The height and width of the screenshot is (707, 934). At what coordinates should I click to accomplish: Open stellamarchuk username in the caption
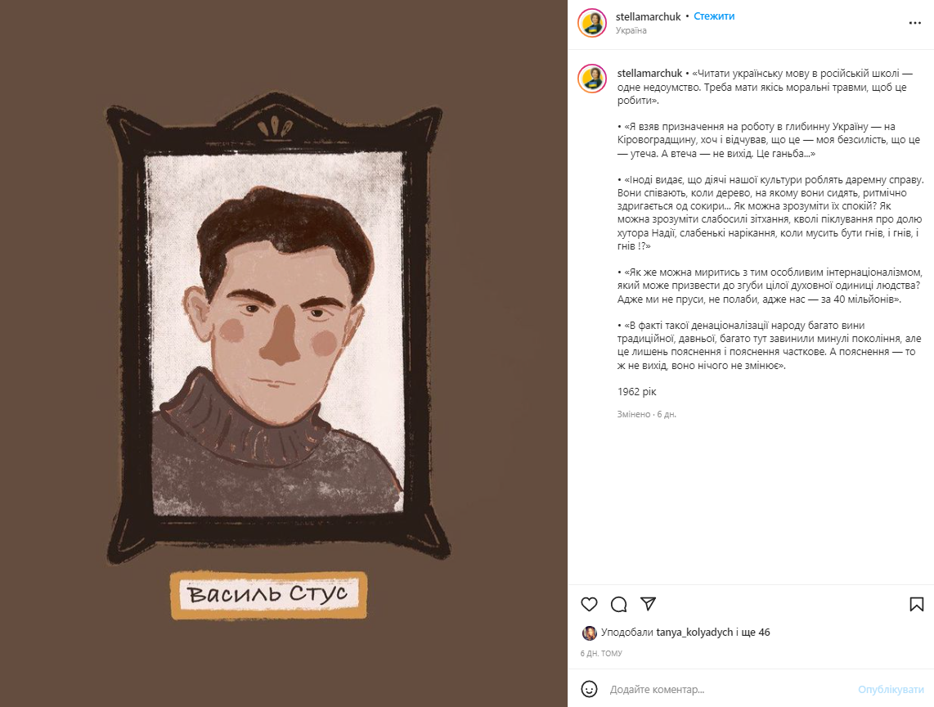click(649, 74)
